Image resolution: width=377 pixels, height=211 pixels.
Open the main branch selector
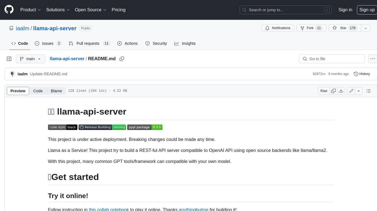[x=30, y=59]
